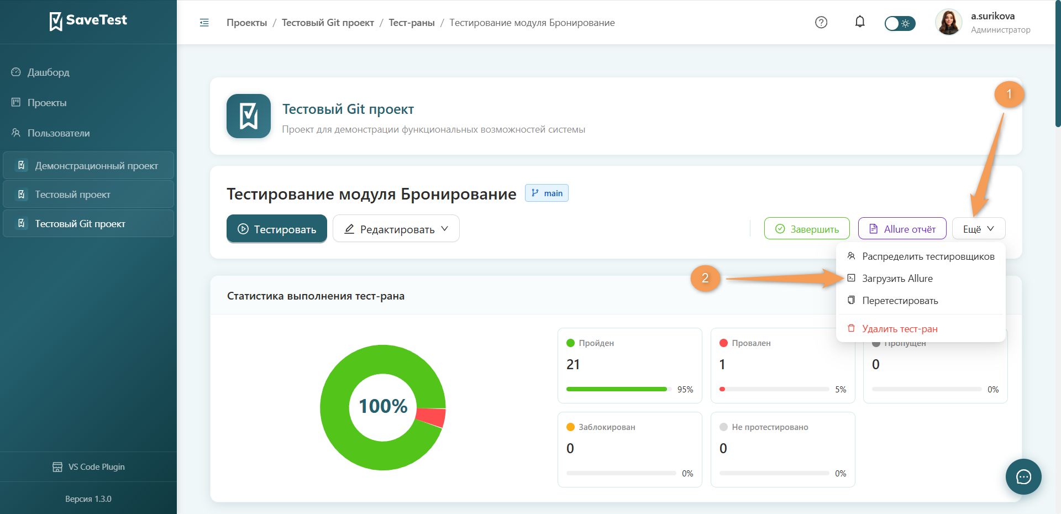Go to Проекты breadcrumb
The image size is (1061, 514).
point(246,23)
